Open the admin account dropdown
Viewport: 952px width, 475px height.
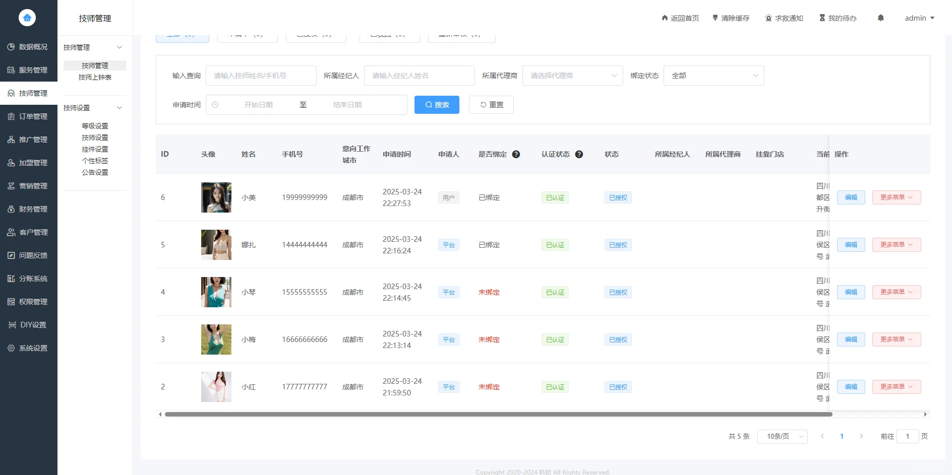[x=919, y=18]
